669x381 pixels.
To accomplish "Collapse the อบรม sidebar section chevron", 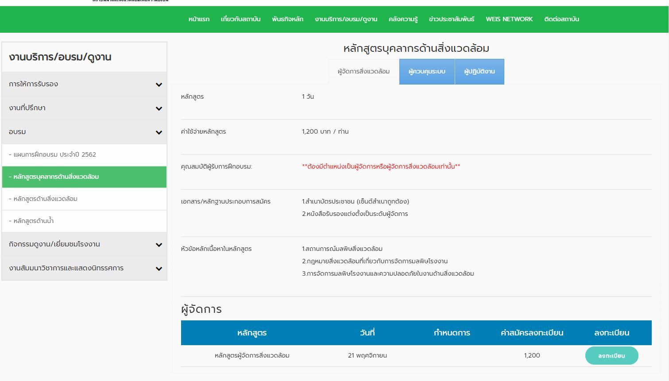I will point(159,132).
